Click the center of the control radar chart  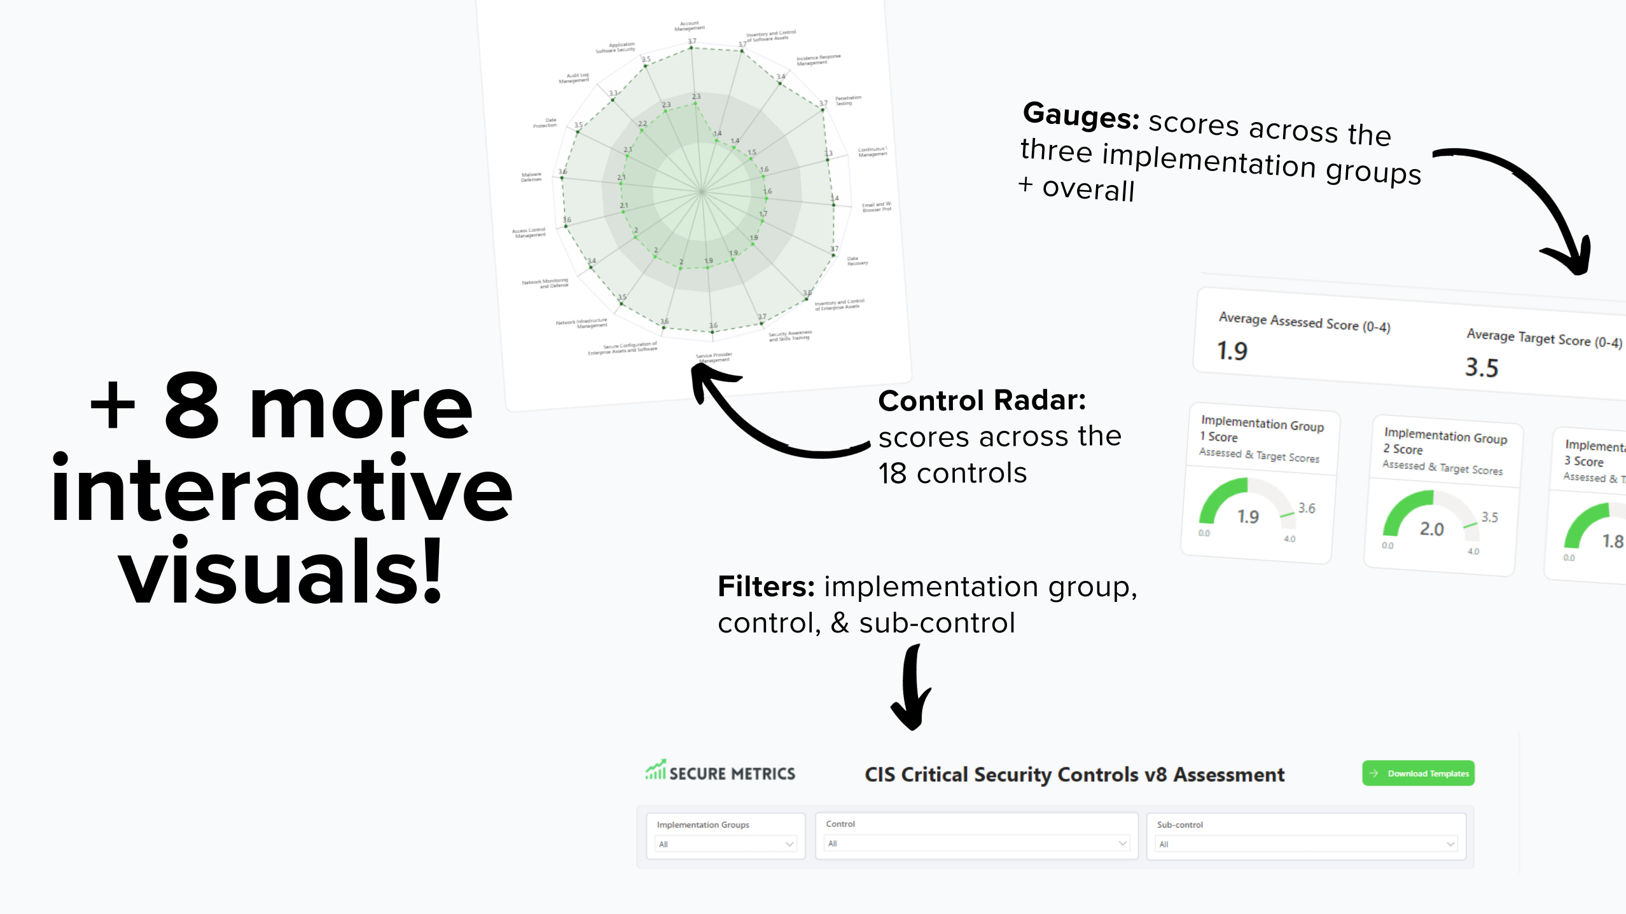(701, 190)
